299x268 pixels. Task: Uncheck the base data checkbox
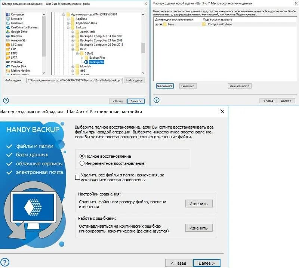coord(161,24)
